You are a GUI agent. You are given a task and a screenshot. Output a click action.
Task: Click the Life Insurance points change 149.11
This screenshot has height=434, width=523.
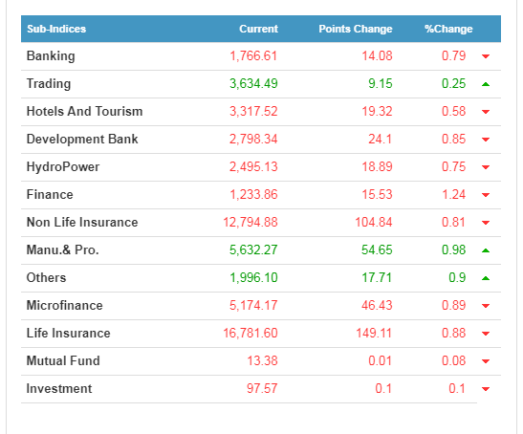click(374, 333)
